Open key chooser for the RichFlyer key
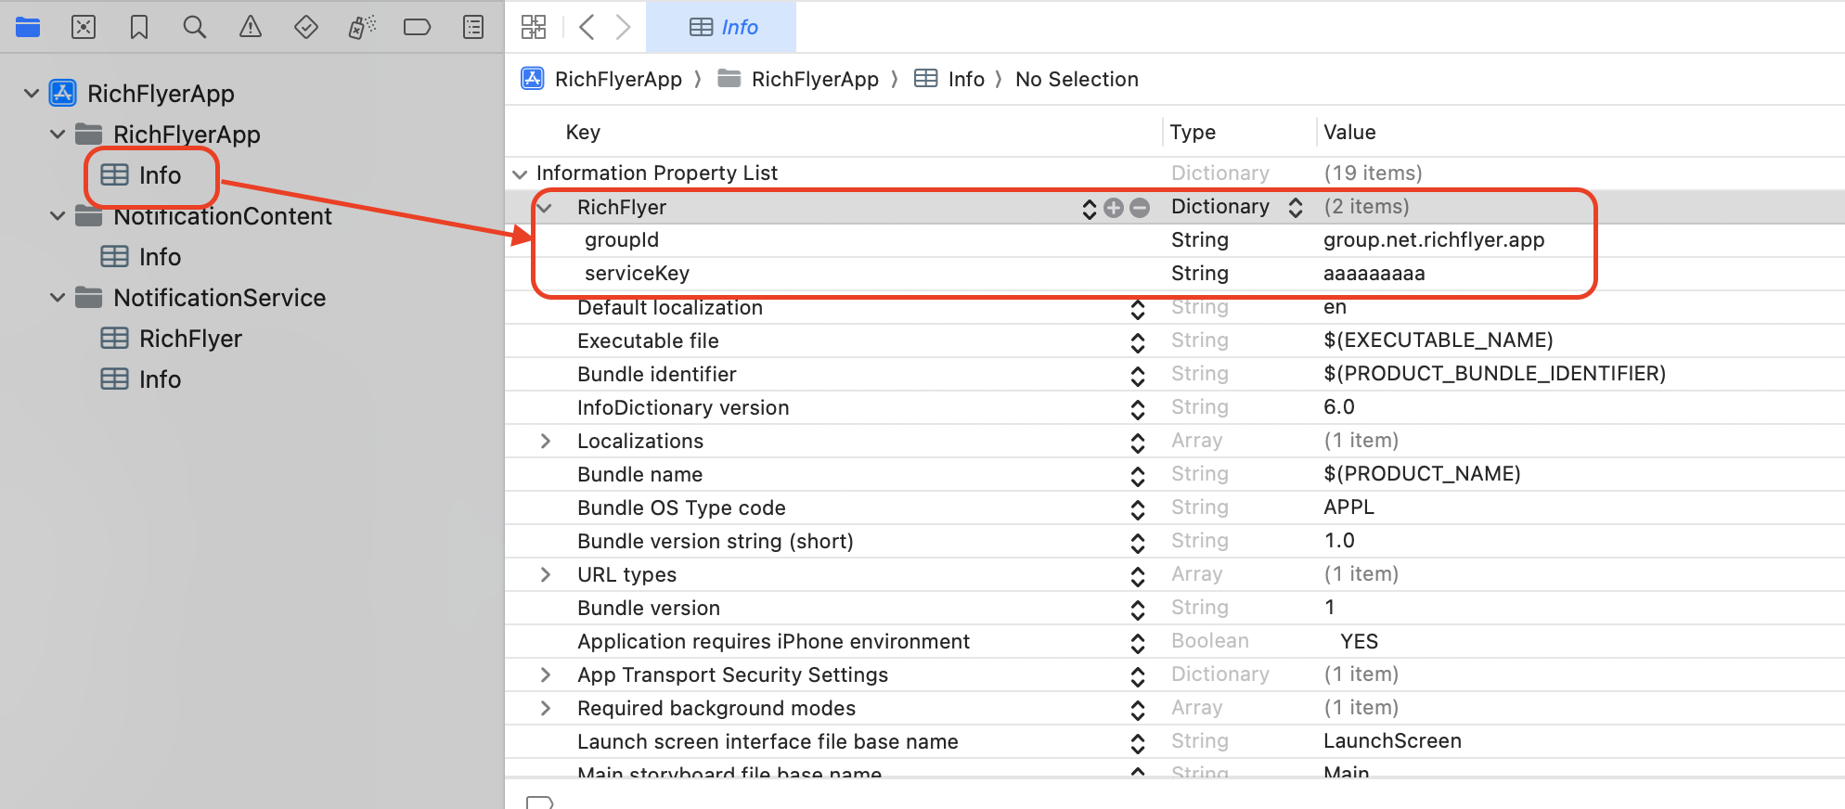Screen dimensions: 1845x809 point(1090,208)
